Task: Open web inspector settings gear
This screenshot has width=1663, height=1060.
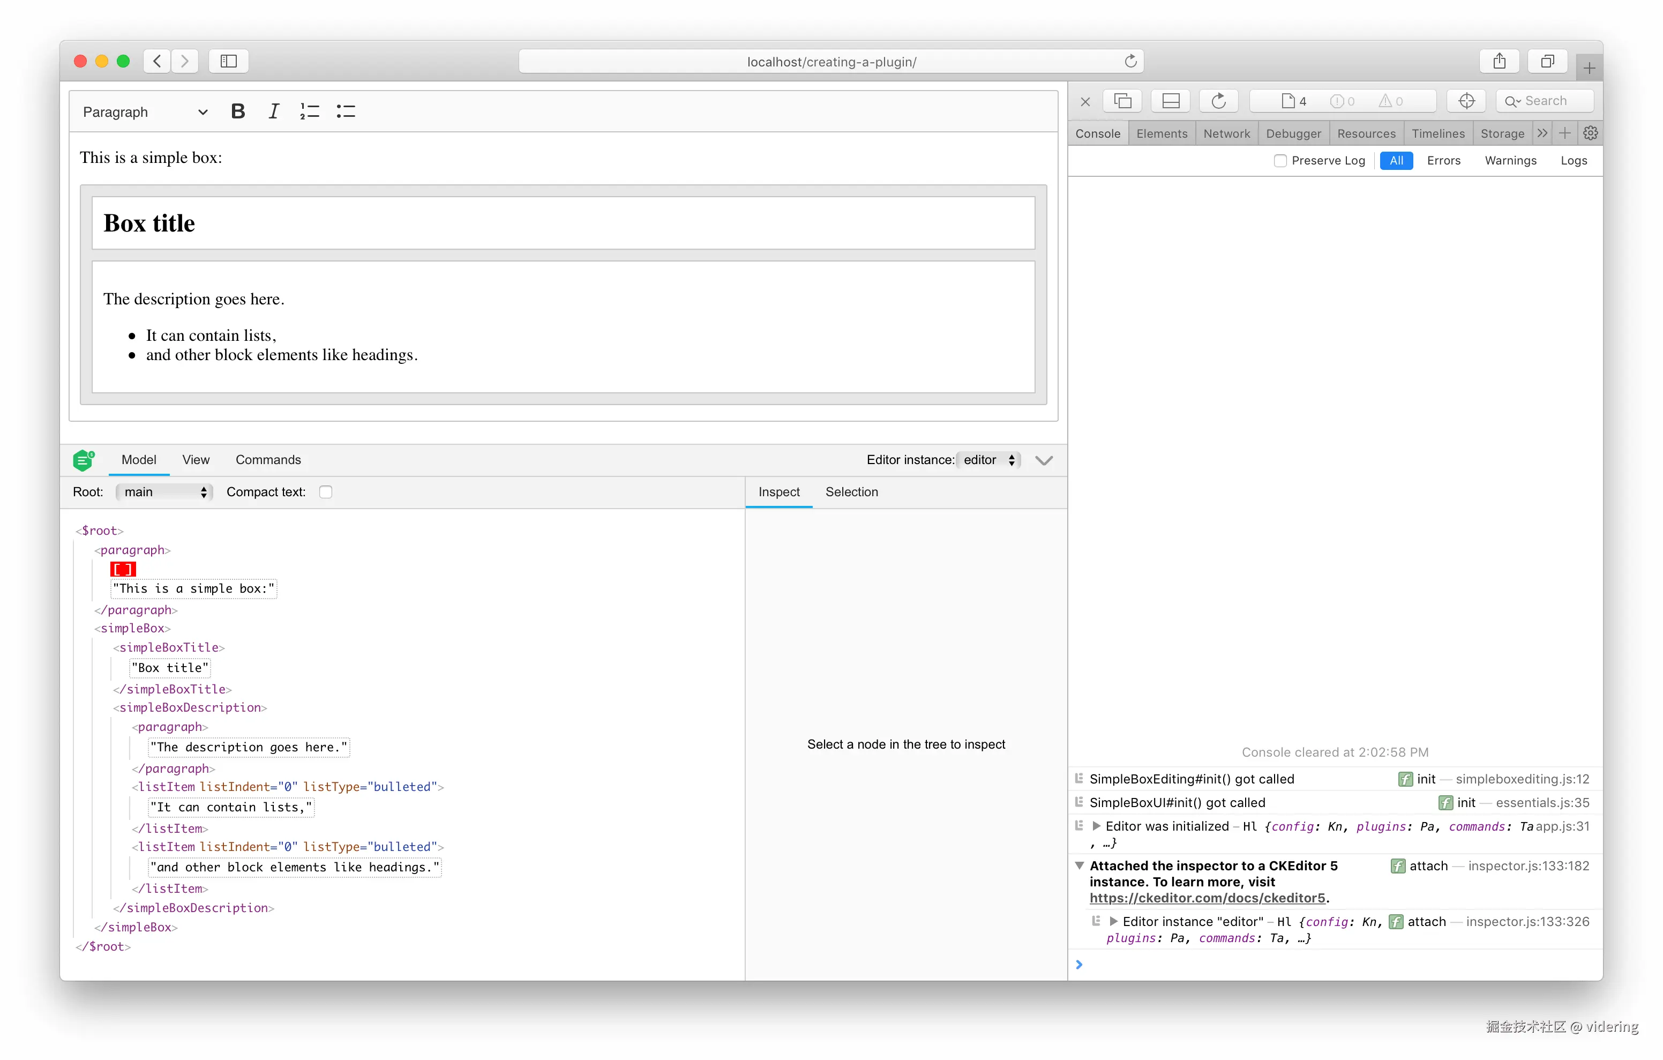Action: 1591,133
